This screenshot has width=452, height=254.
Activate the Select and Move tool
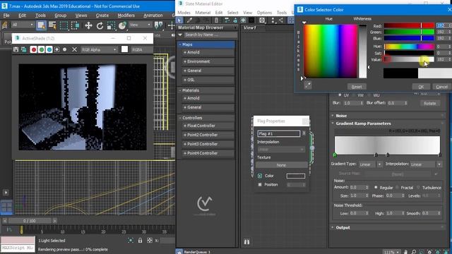click(88, 25)
